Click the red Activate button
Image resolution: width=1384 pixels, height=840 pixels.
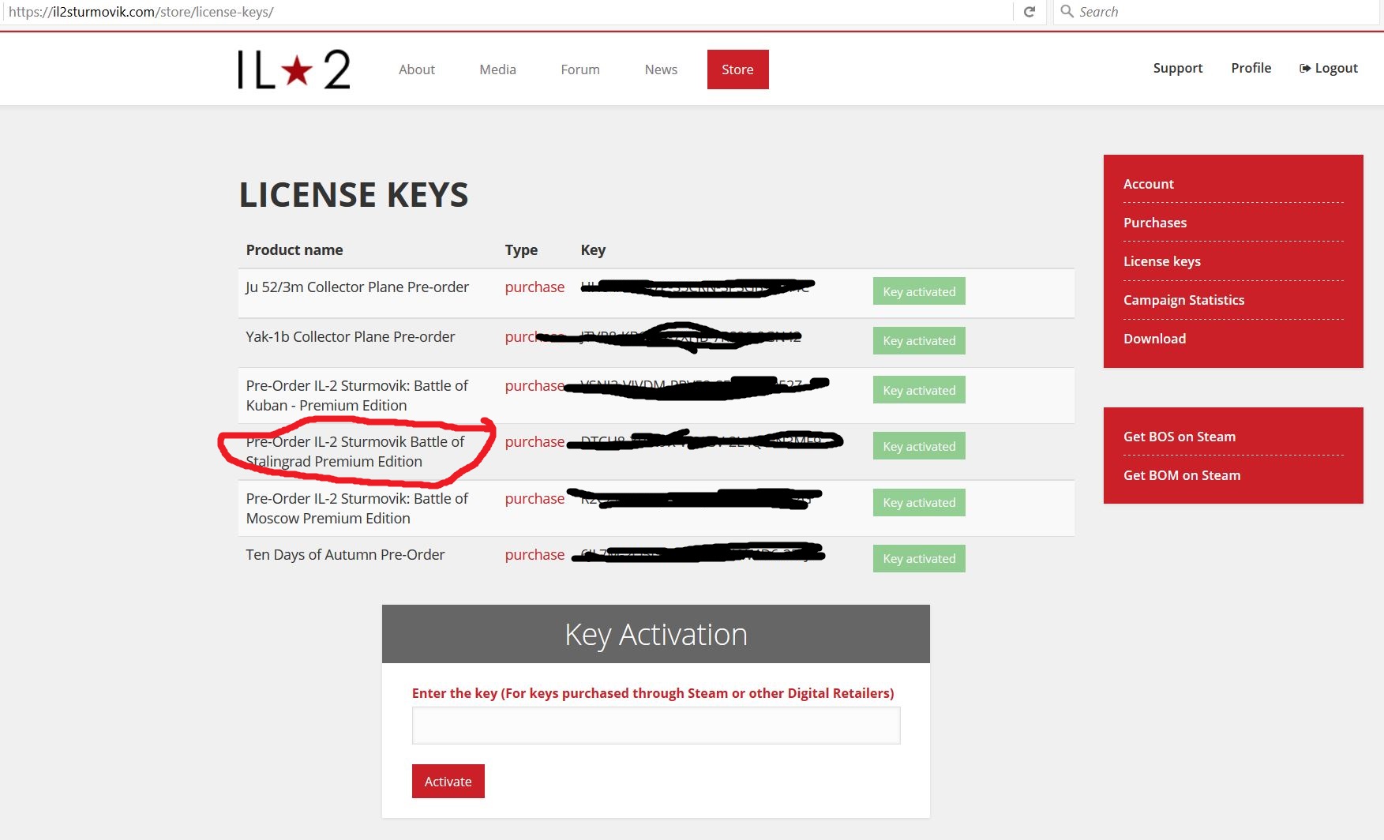448,781
